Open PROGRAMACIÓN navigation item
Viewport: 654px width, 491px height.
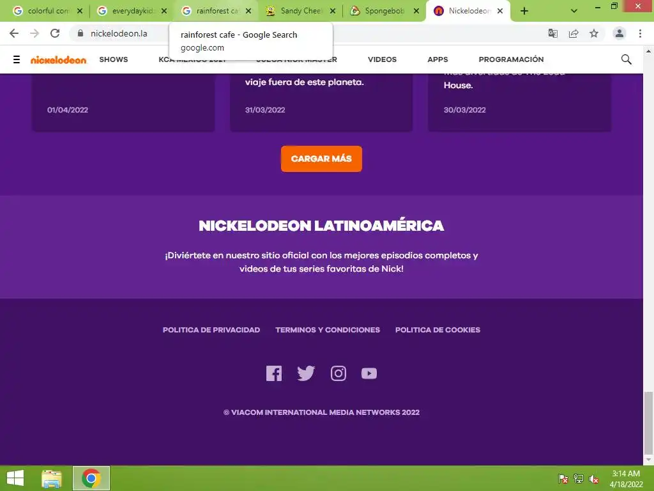coord(511,59)
